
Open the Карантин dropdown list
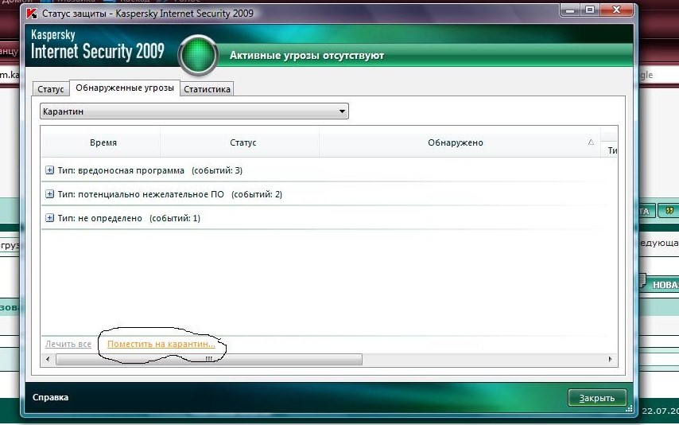[x=194, y=111]
